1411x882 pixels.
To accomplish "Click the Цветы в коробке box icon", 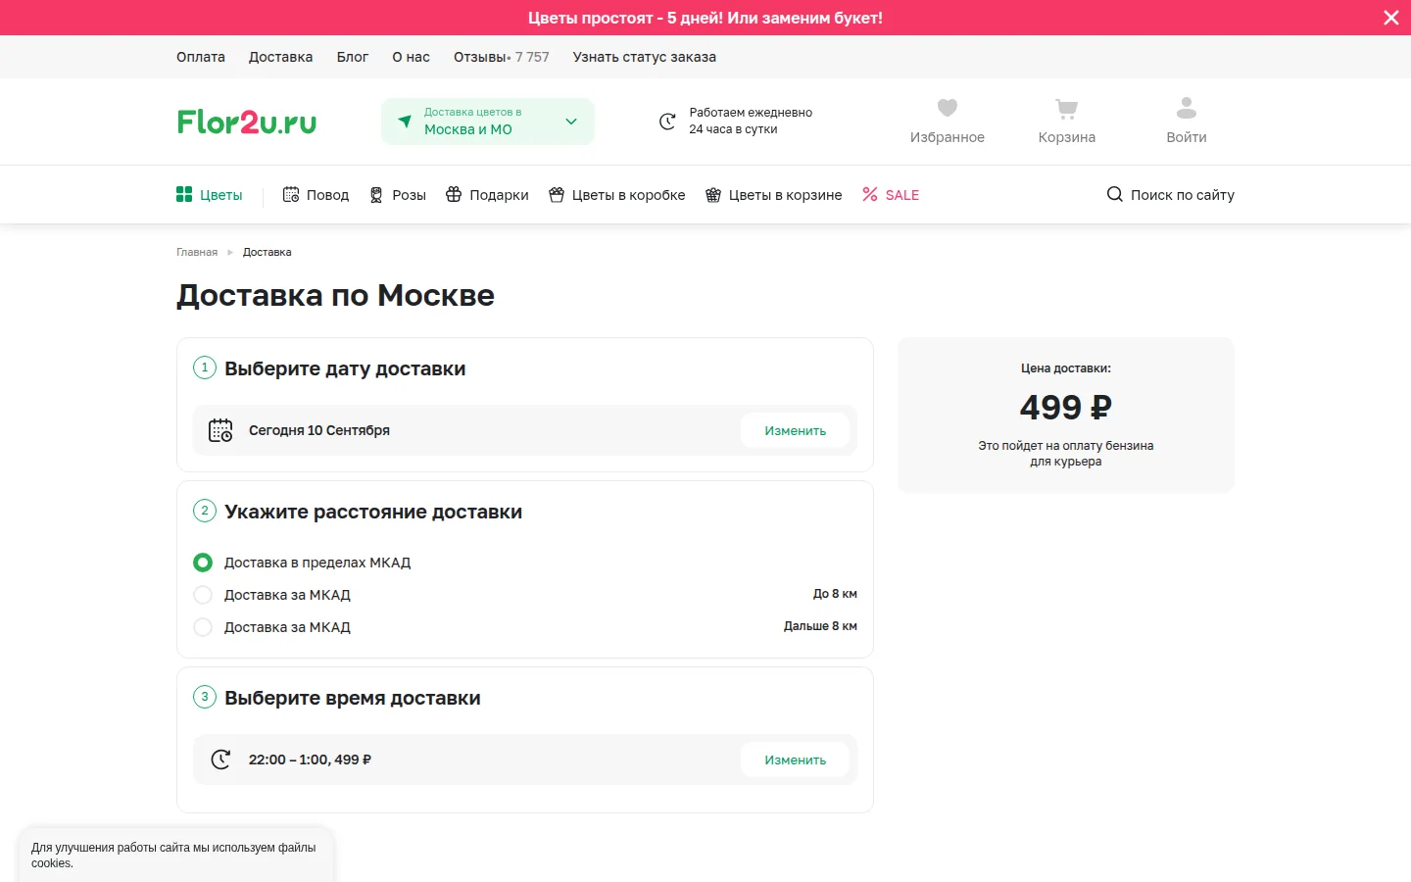I will coord(557,194).
